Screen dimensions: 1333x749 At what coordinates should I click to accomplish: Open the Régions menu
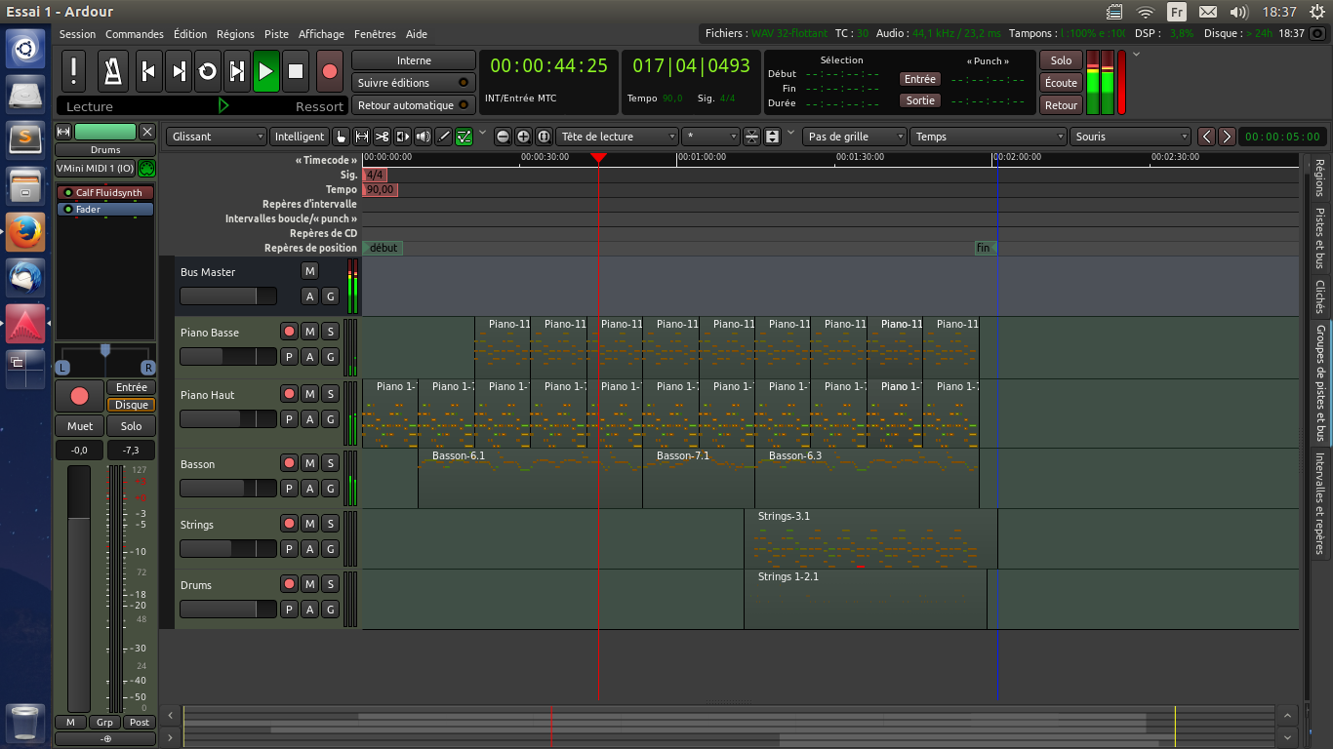tap(235, 34)
